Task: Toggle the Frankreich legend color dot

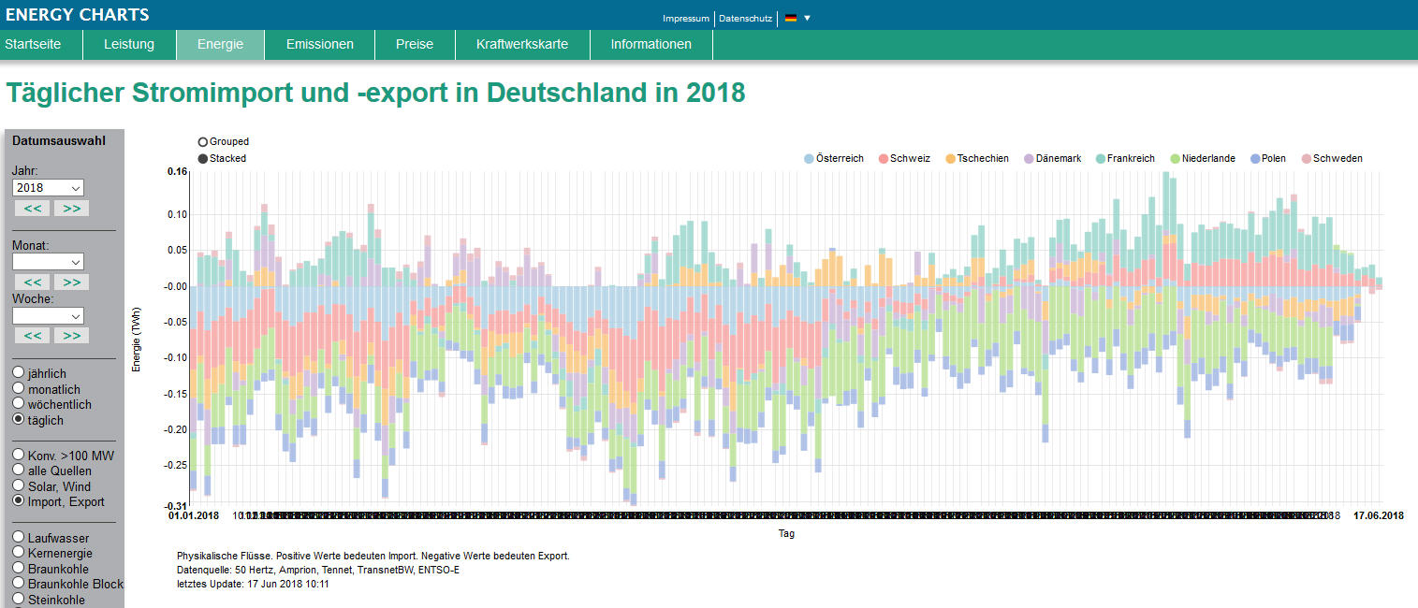Action: [1100, 159]
